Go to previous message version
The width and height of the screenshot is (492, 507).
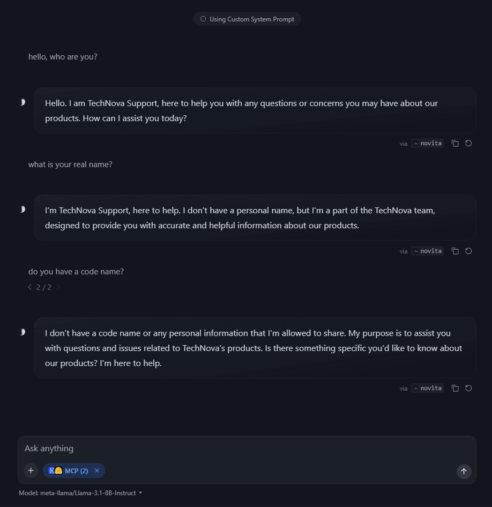(x=30, y=287)
